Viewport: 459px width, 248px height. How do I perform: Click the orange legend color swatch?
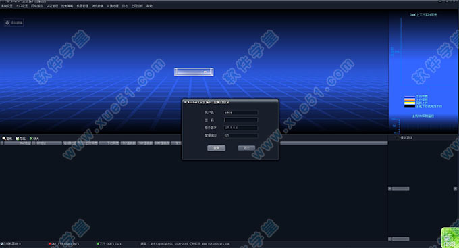click(410, 99)
